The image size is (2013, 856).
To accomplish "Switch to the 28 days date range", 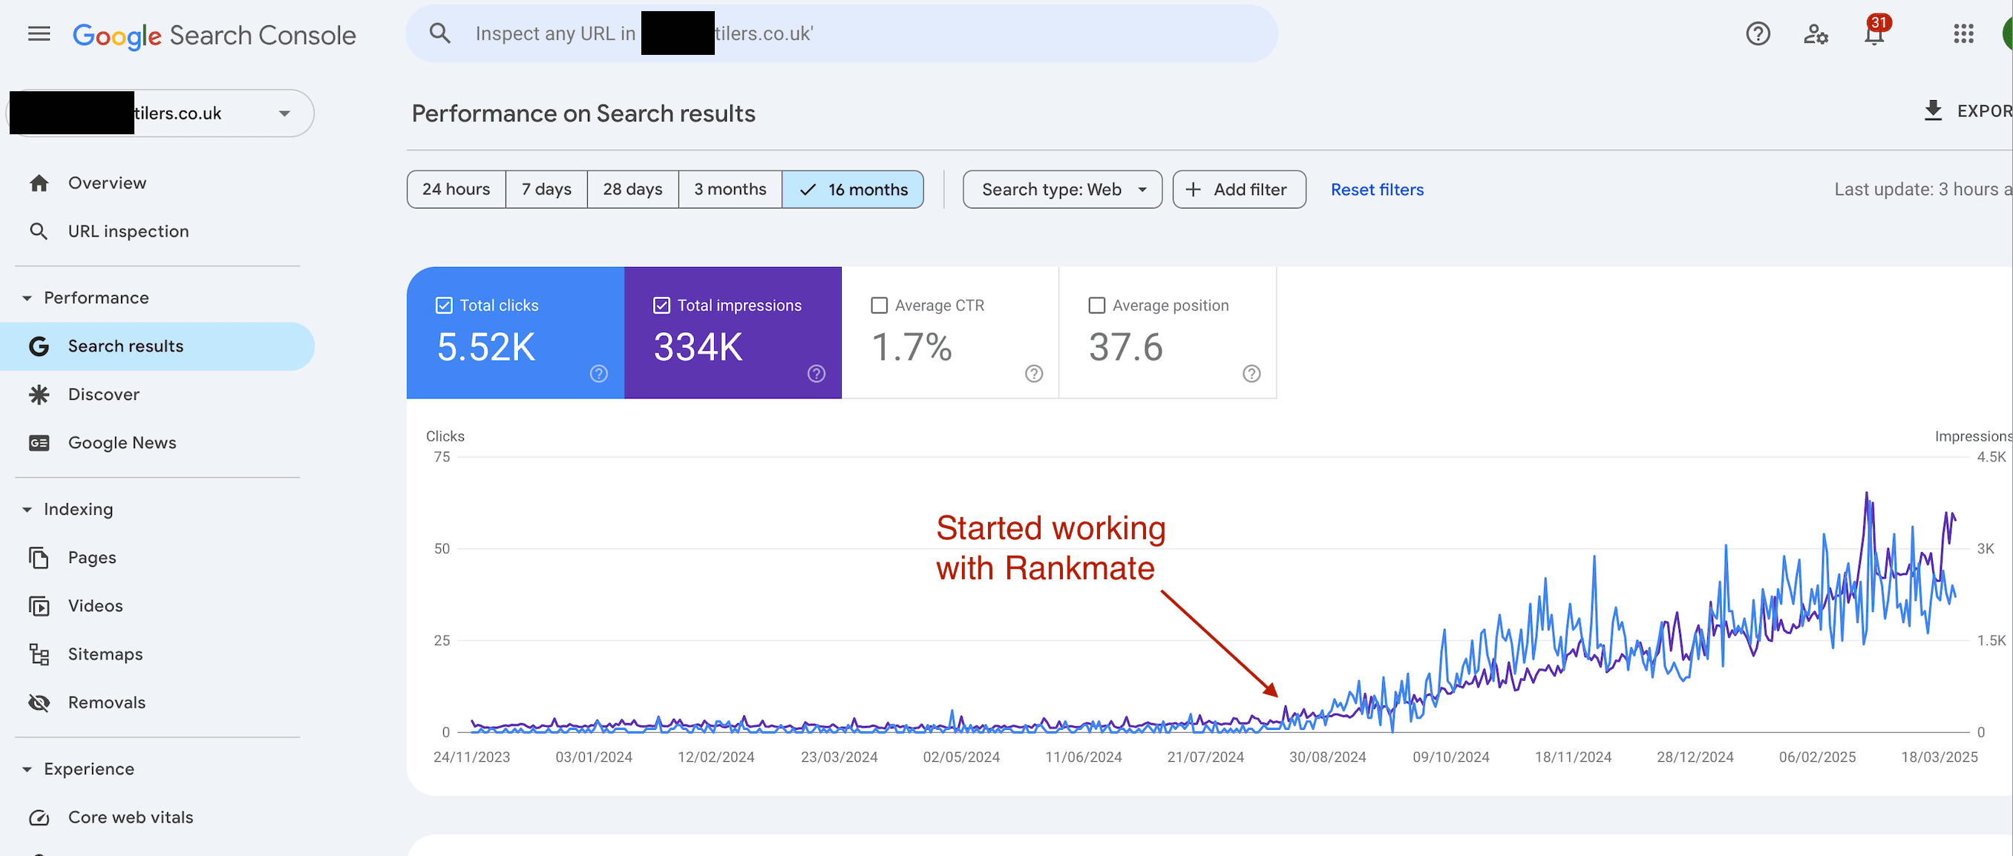I will click(632, 189).
